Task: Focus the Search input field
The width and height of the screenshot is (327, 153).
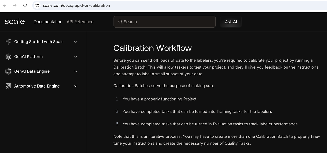Action: [x=169, y=22]
